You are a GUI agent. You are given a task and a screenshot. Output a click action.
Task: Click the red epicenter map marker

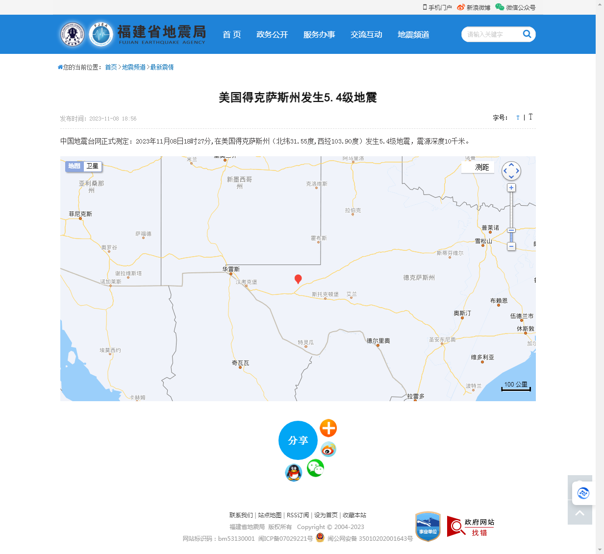pyautogui.click(x=298, y=279)
